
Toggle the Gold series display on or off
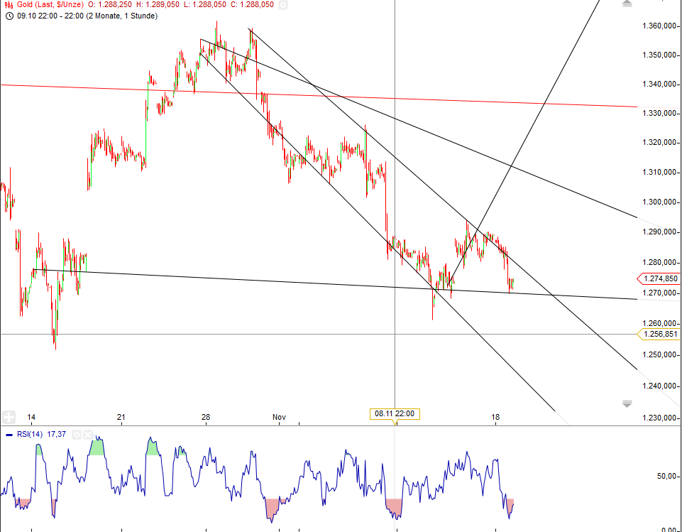pyautogui.click(x=284, y=6)
